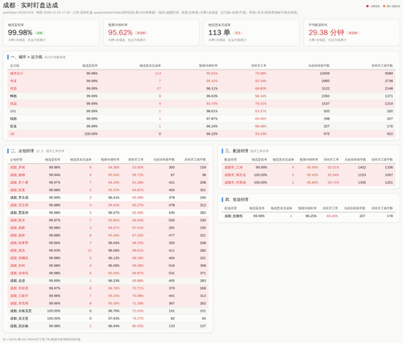Image resolution: width=403 pixels, height=343 pixels.
Task: Click the green 达标 badge beside 99.98%
Action: click(39, 33)
